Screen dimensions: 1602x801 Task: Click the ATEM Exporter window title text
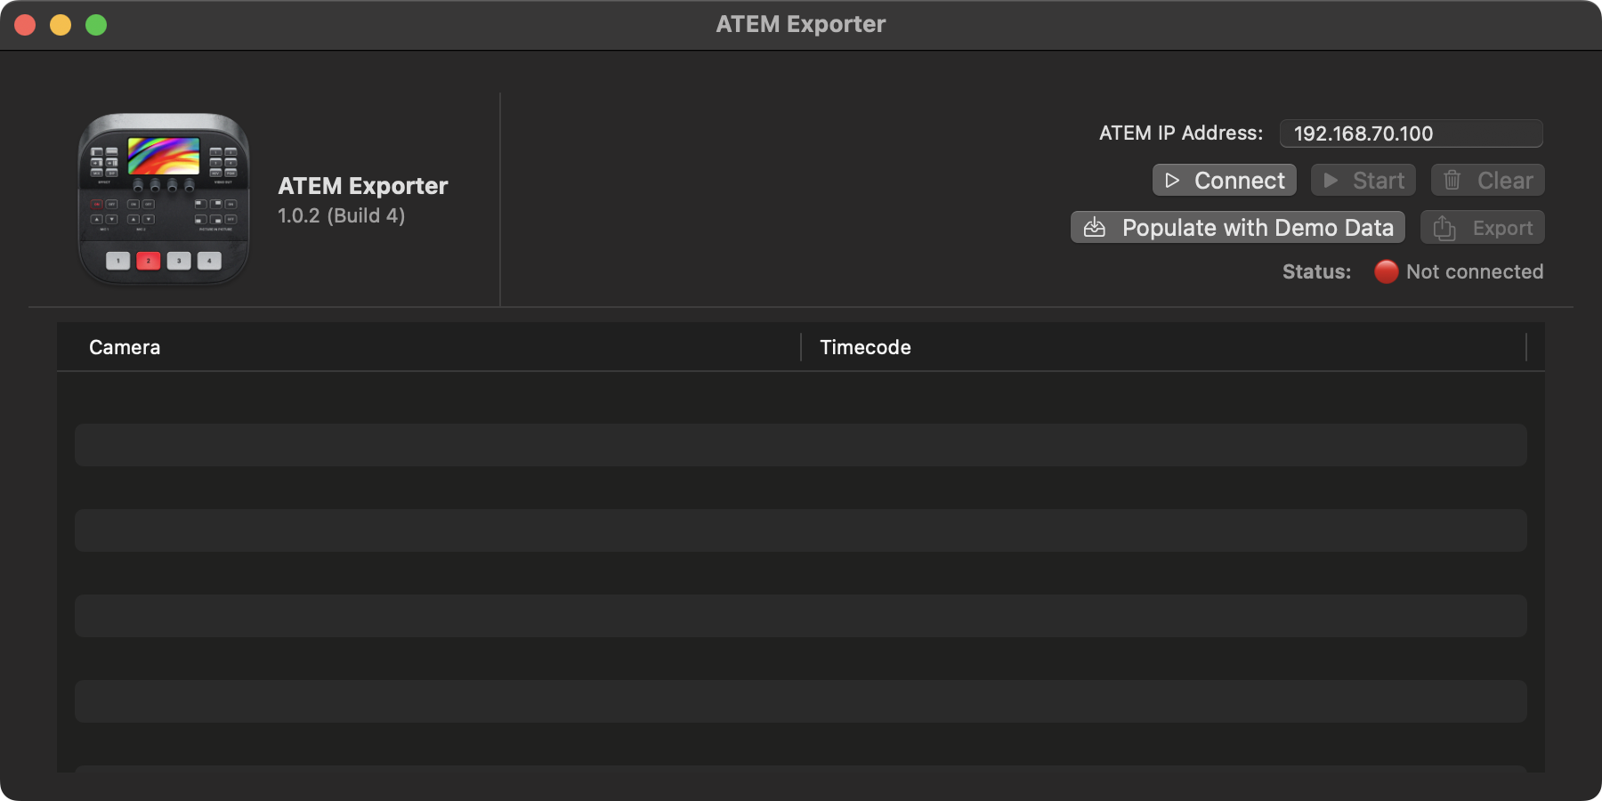[x=800, y=24]
